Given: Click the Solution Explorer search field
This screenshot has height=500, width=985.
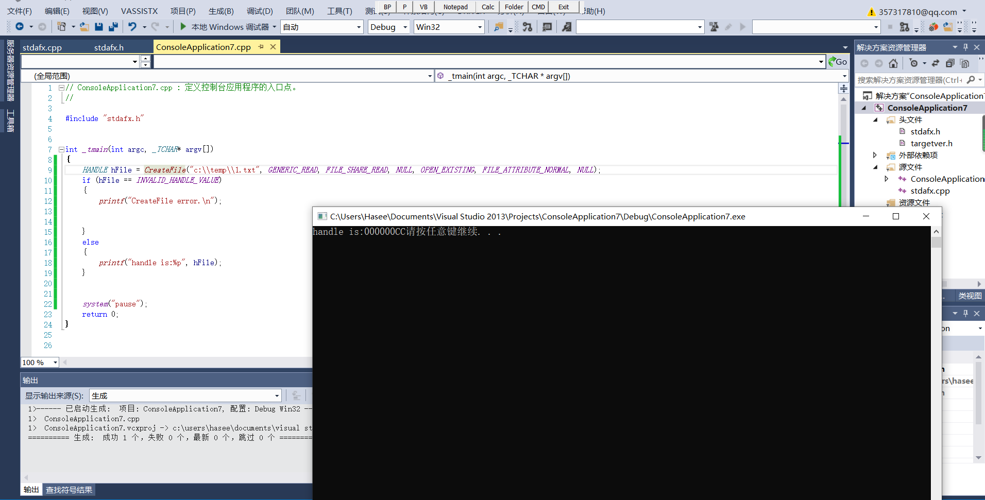Looking at the screenshot, I should click(x=910, y=80).
